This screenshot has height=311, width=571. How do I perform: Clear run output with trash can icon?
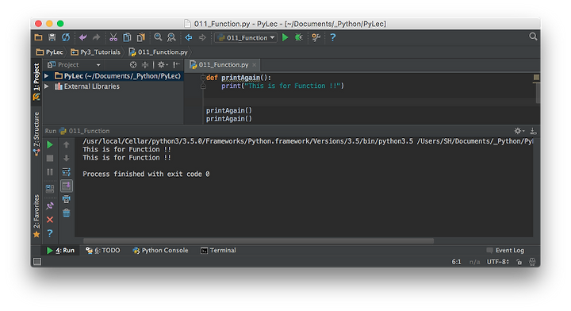coord(67,213)
